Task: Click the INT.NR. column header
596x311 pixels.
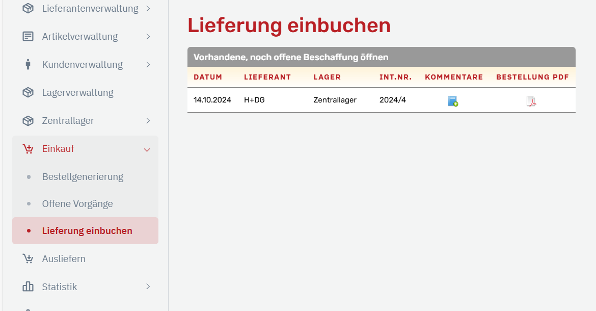Action: click(x=396, y=77)
